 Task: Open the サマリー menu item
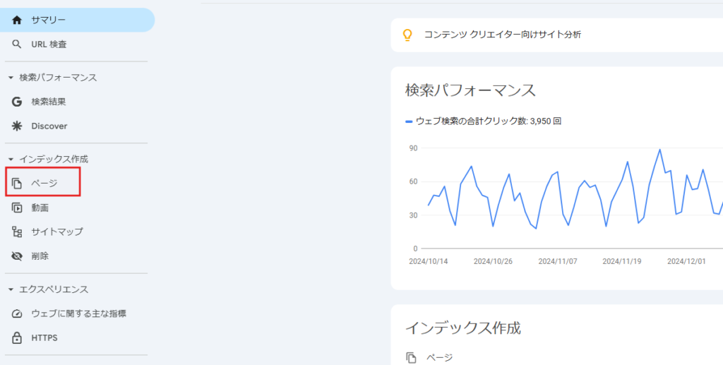point(77,20)
